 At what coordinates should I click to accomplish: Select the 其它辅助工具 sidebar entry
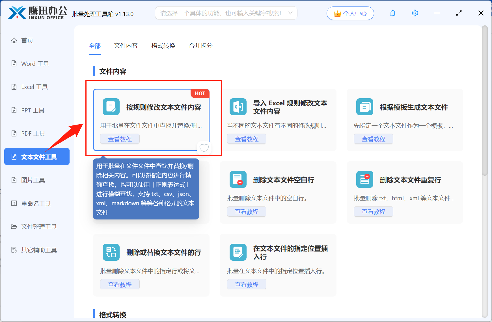click(39, 250)
